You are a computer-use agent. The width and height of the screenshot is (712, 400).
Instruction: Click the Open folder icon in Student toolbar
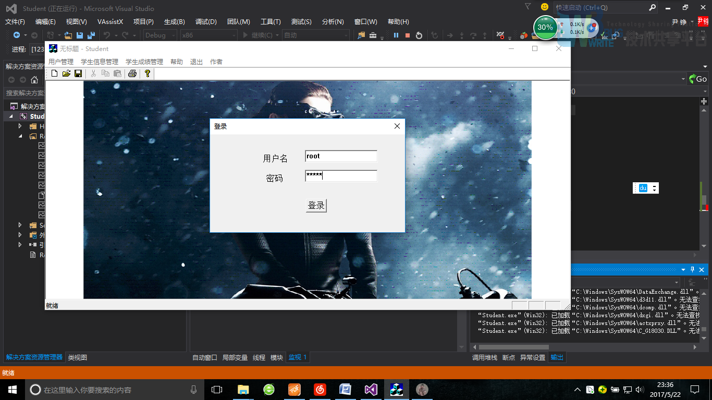[x=66, y=73]
